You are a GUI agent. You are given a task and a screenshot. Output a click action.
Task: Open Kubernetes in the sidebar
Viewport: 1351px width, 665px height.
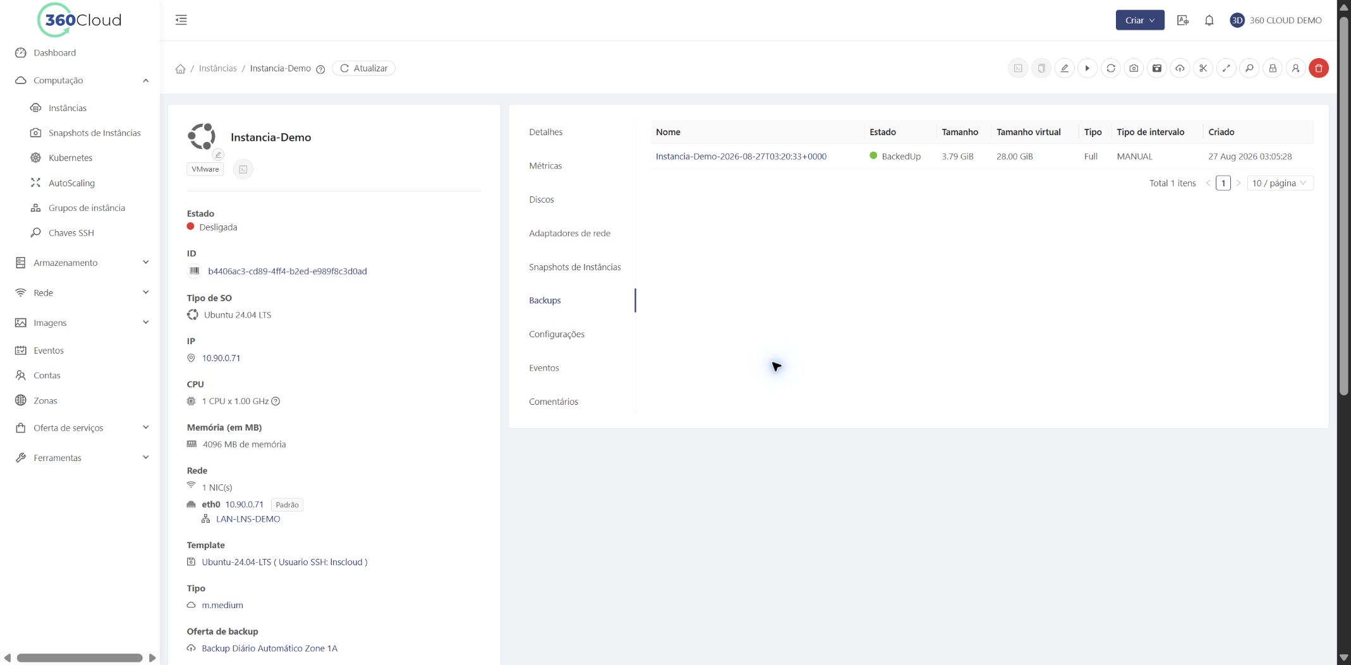click(x=71, y=158)
